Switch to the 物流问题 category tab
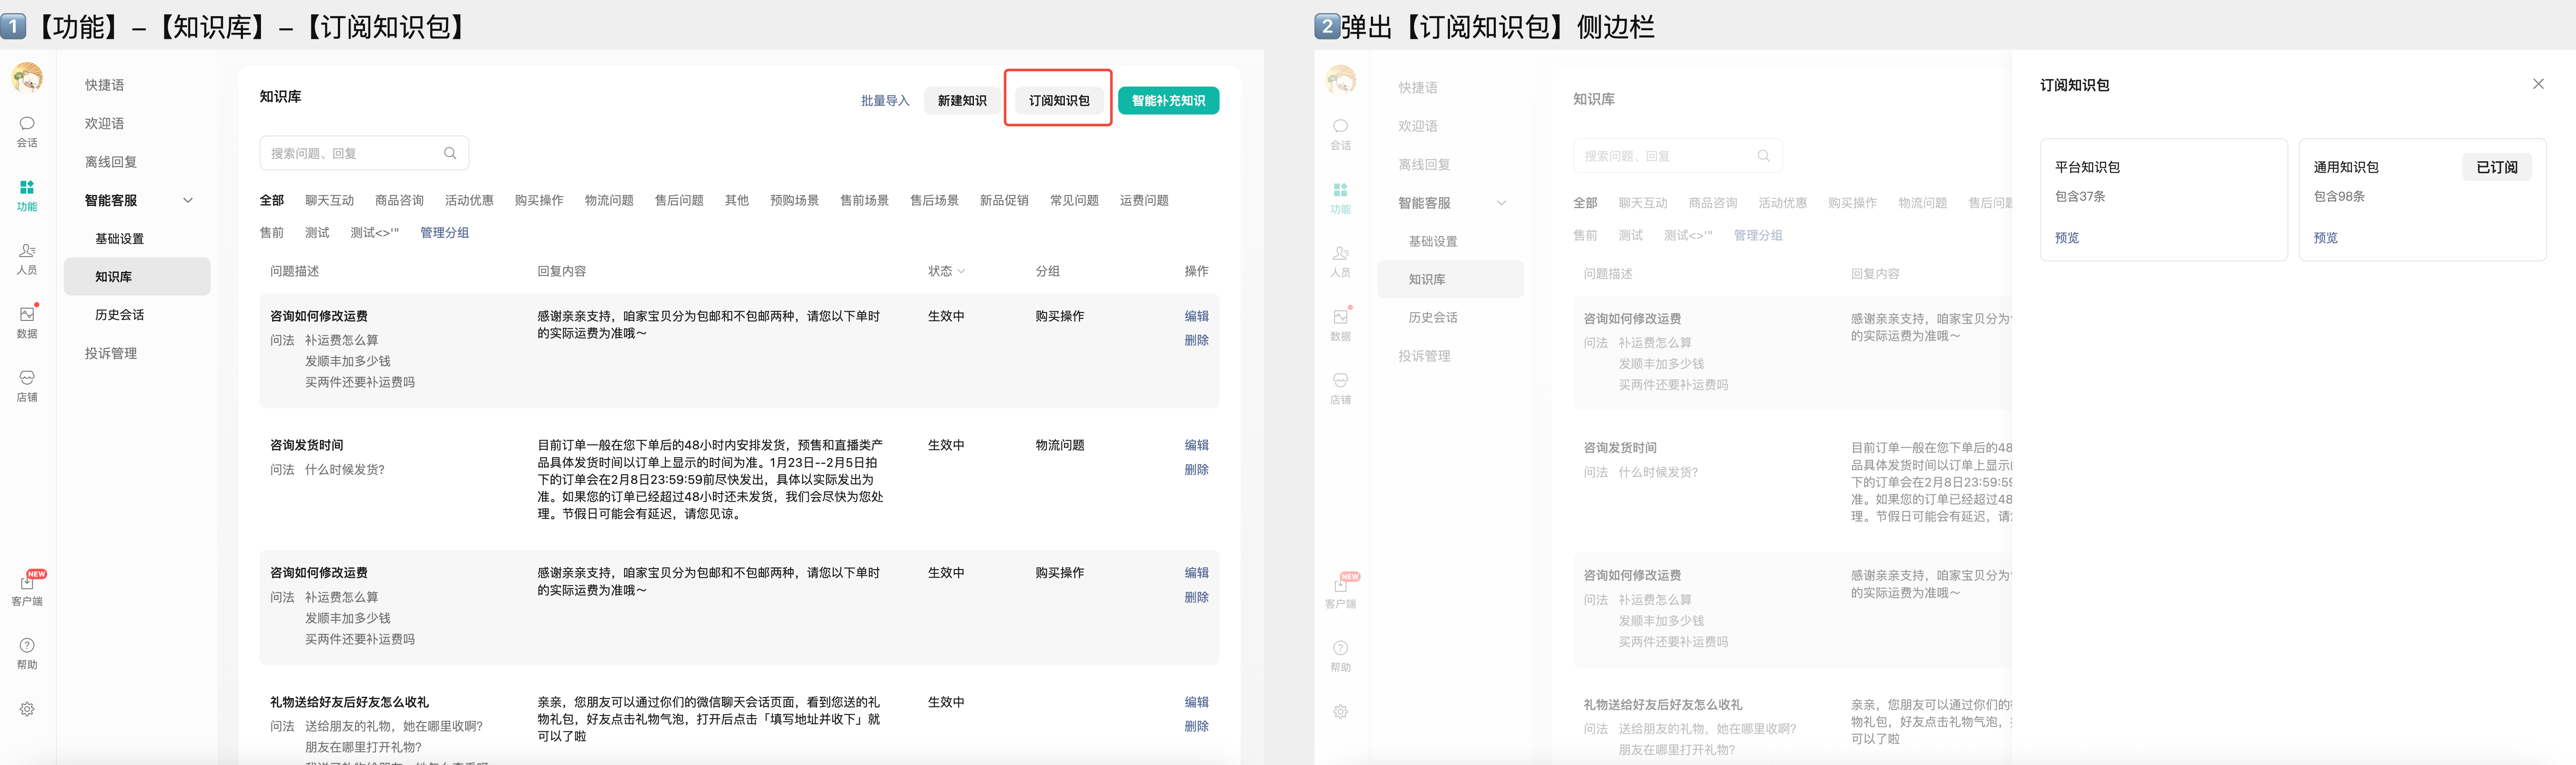The height and width of the screenshot is (765, 2576). [x=609, y=200]
